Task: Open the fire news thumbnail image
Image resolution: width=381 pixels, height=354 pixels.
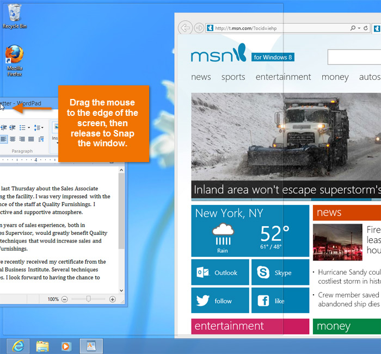Action: (x=337, y=242)
